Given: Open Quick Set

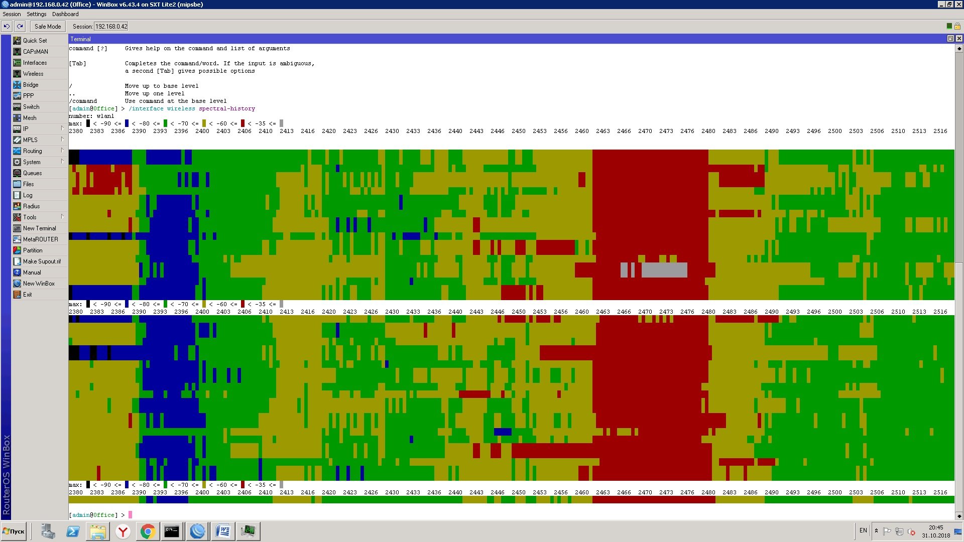Looking at the screenshot, I should click(x=34, y=41).
